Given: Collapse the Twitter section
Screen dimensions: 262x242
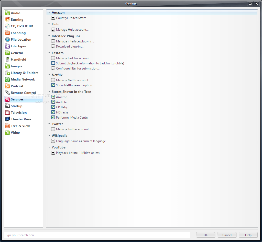Looking at the screenshot, I should (x=49, y=124).
